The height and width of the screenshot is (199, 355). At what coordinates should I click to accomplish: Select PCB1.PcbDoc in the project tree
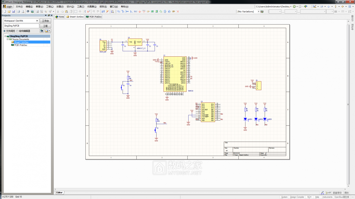pos(21,45)
